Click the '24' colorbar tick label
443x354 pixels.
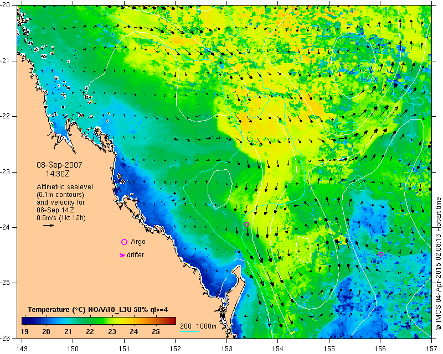pyautogui.click(x=134, y=332)
